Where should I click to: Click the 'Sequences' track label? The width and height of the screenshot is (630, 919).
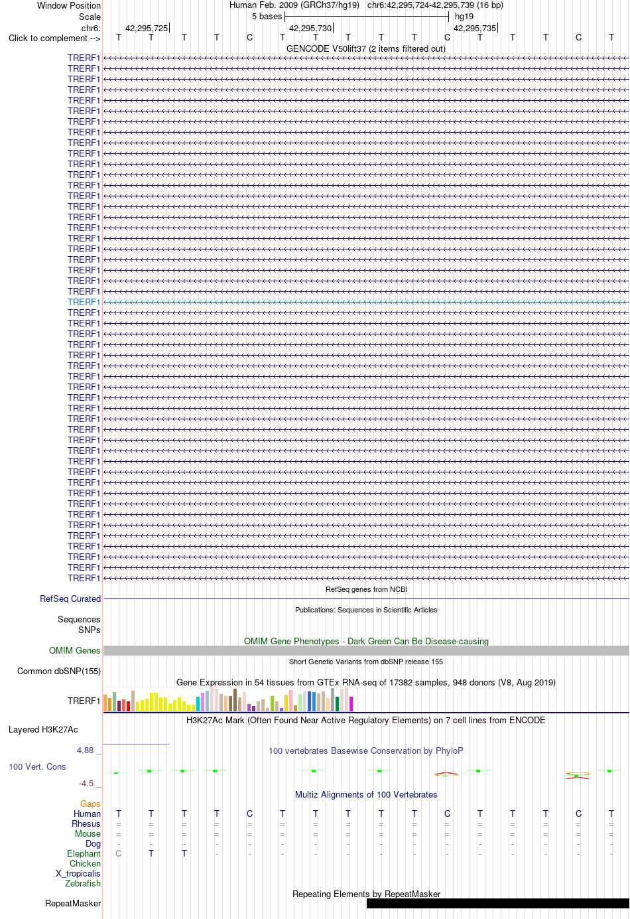(x=79, y=619)
